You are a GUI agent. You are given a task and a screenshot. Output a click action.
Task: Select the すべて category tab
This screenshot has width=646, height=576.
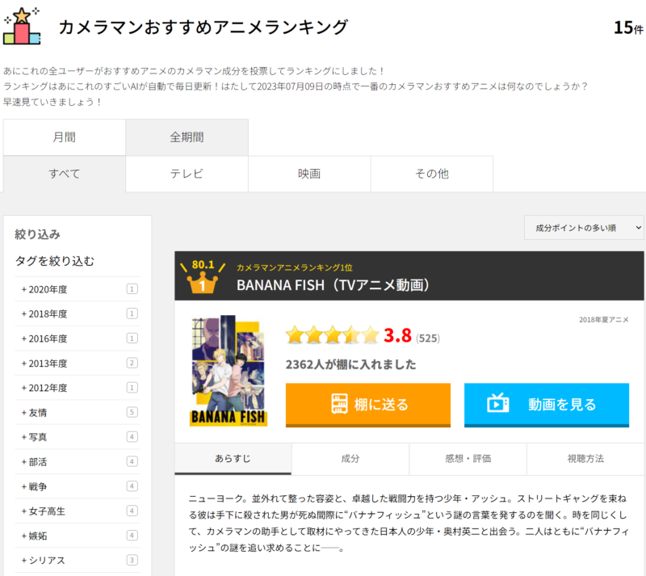(x=65, y=174)
